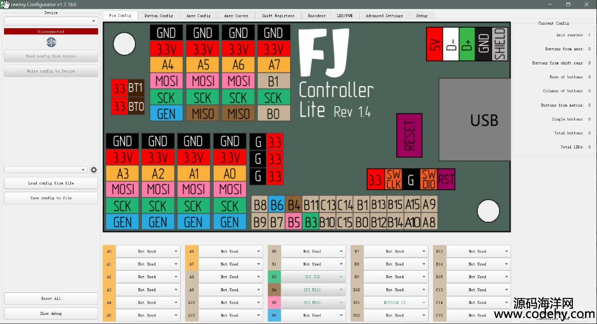Image resolution: width=597 pixels, height=324 pixels.
Task: Click the Reset All button
Action: (51, 298)
